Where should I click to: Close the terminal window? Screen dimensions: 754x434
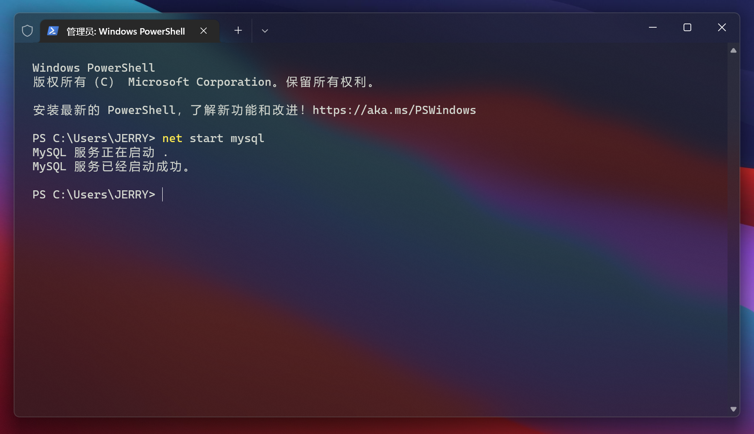click(x=722, y=27)
